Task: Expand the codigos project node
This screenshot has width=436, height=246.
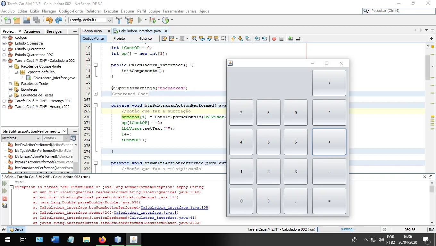Action: 4,37
